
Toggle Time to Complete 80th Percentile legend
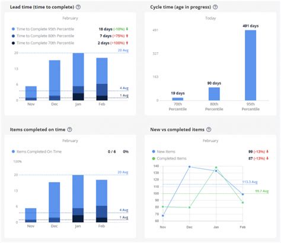(43, 36)
